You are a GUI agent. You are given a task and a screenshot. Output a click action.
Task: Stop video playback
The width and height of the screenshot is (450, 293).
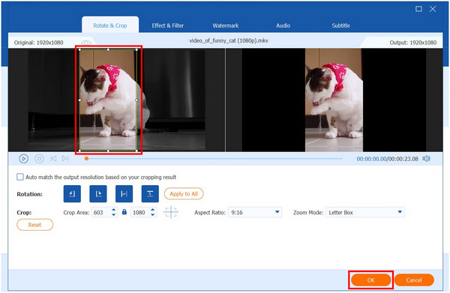coord(39,159)
